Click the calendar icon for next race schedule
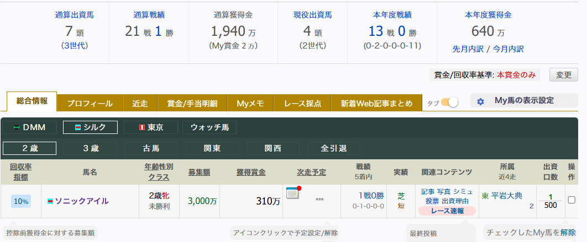This screenshot has width=587, height=242. [x=293, y=193]
